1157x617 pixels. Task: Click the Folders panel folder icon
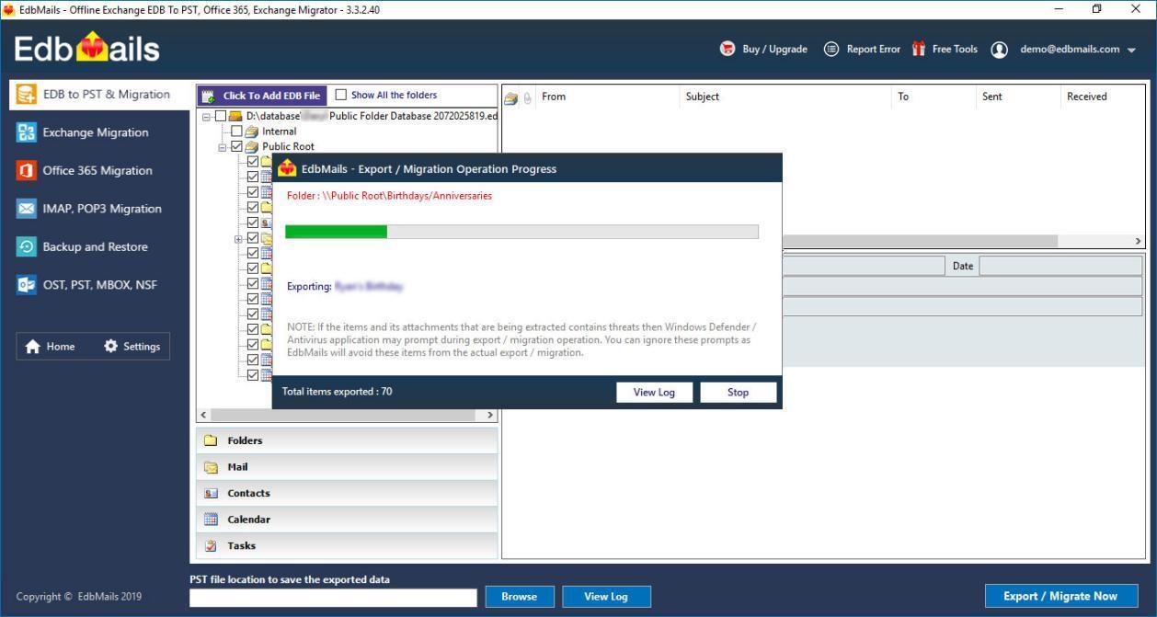coord(211,440)
